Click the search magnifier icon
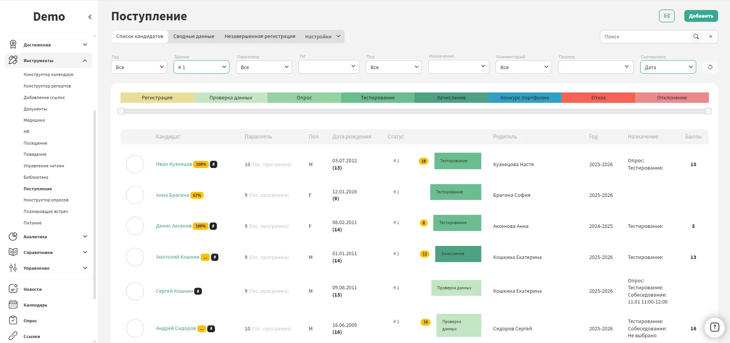This screenshot has width=730, height=343. click(x=696, y=37)
